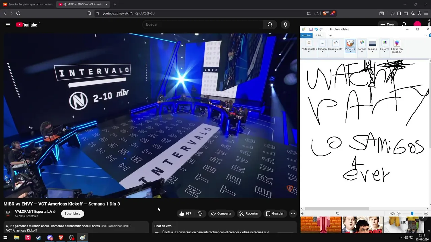Screen dimensions: 431x242
Task: Click Paint zoom out minus button
Action: pyautogui.click(x=399, y=214)
